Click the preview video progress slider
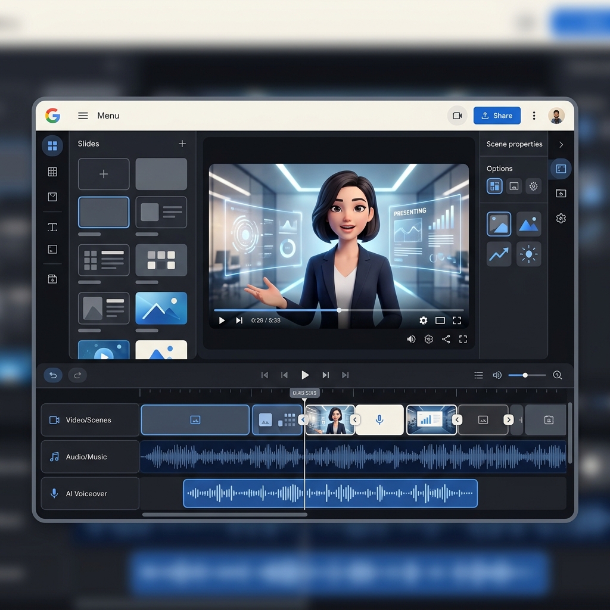Image resolution: width=610 pixels, height=610 pixels. 338,310
